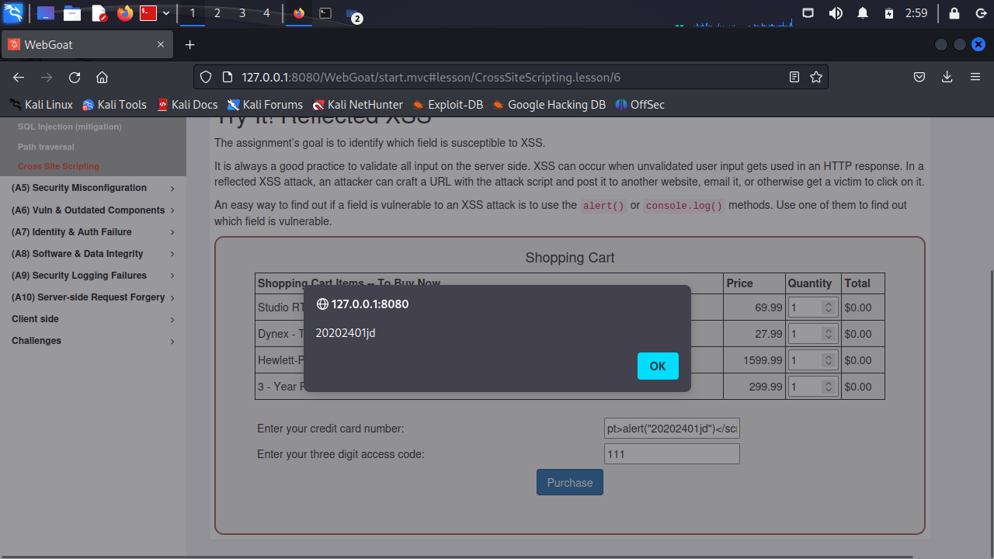Click the credit card number field
Screen dimensions: 994x559
tap(672, 429)
